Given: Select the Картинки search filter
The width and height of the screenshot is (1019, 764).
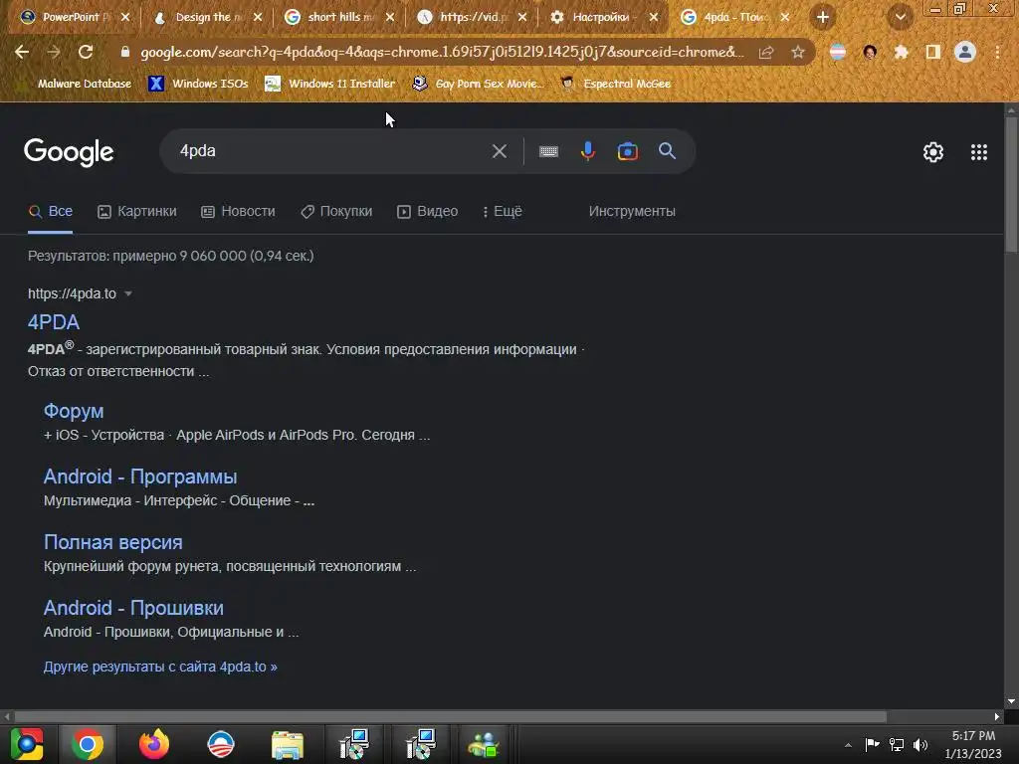Looking at the screenshot, I should [x=137, y=211].
